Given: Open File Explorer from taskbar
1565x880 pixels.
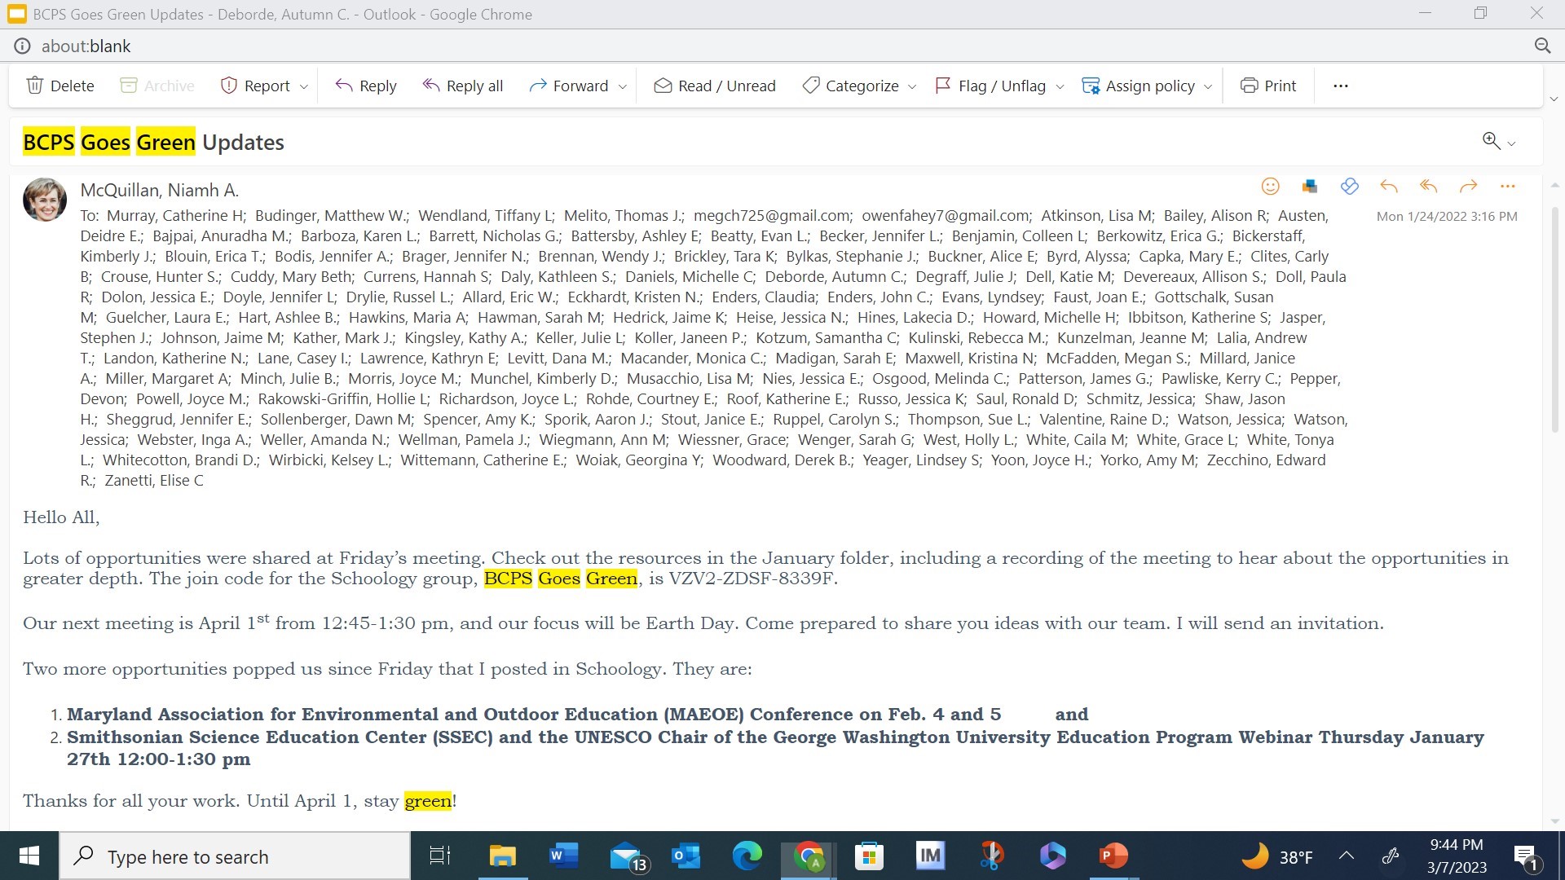Looking at the screenshot, I should (x=503, y=856).
